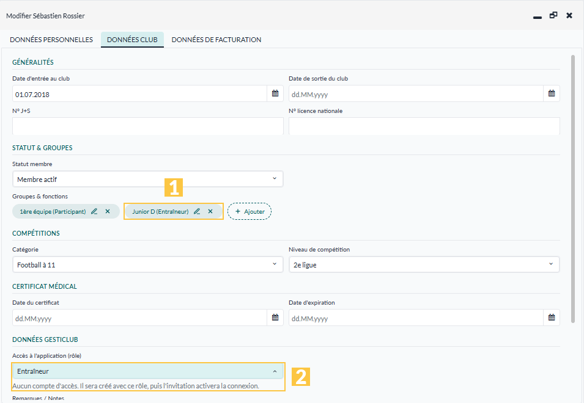Click the Junior D (Entraîneur) chip label
This screenshot has height=403, width=584.
coord(161,211)
